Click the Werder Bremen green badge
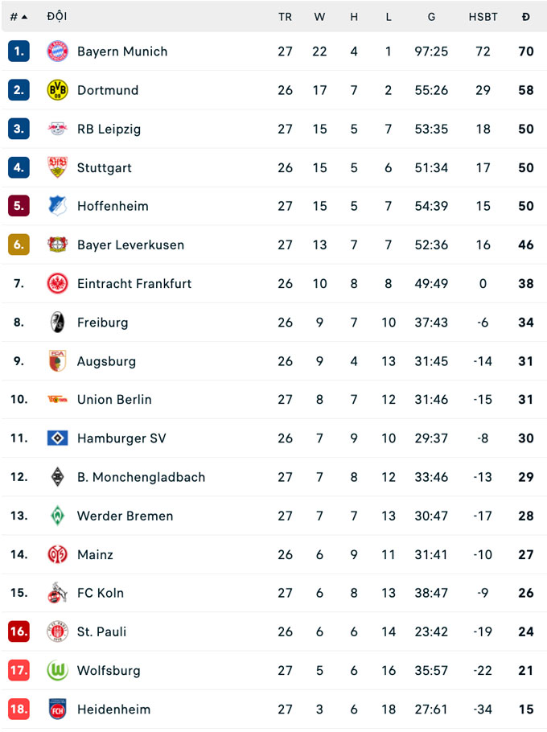 56,516
